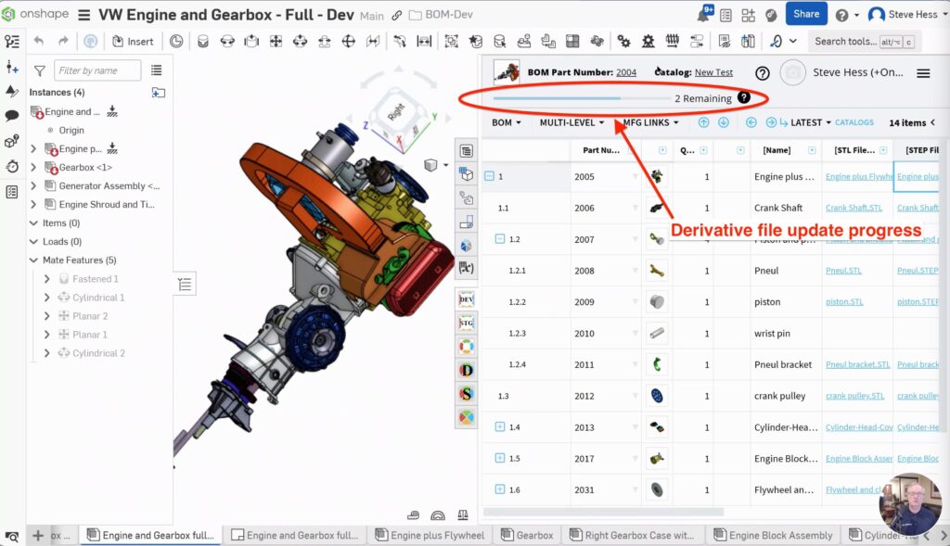Click the Insert button
950x546 pixels.
click(133, 41)
